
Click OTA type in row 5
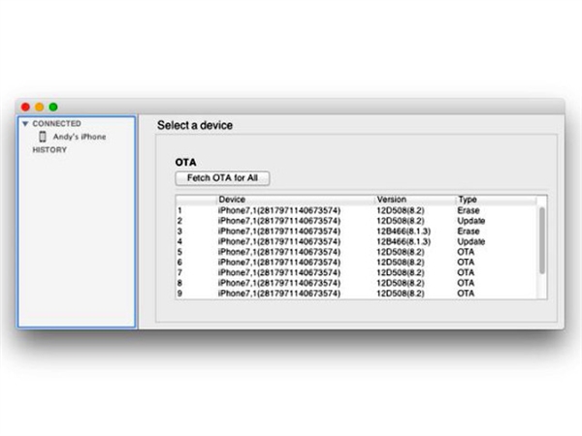[x=466, y=252]
